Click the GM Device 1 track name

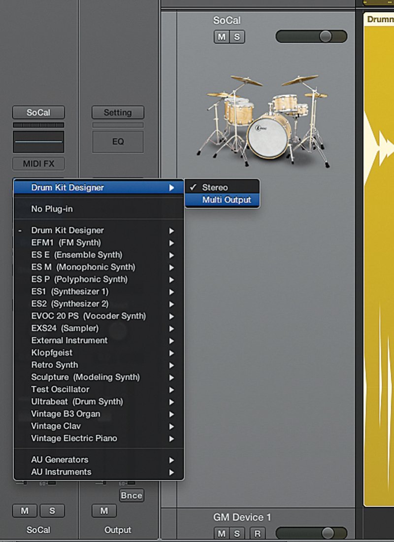coord(242,517)
